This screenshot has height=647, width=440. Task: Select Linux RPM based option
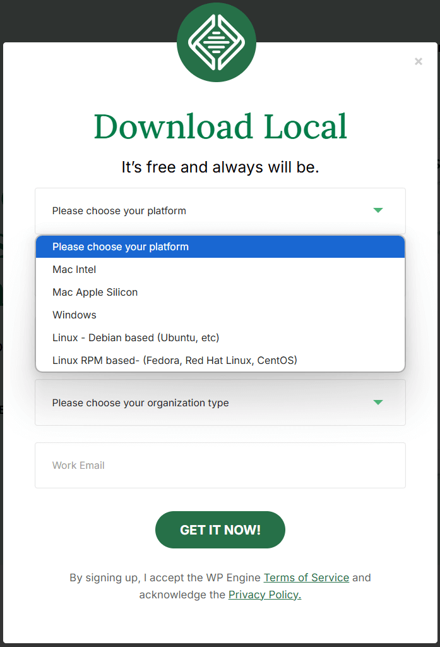[220, 360]
